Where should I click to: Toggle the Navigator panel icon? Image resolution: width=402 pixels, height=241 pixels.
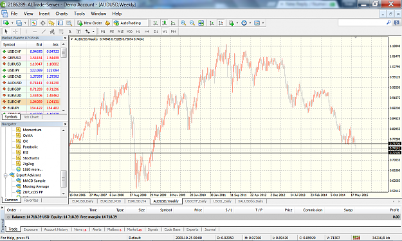51,23
